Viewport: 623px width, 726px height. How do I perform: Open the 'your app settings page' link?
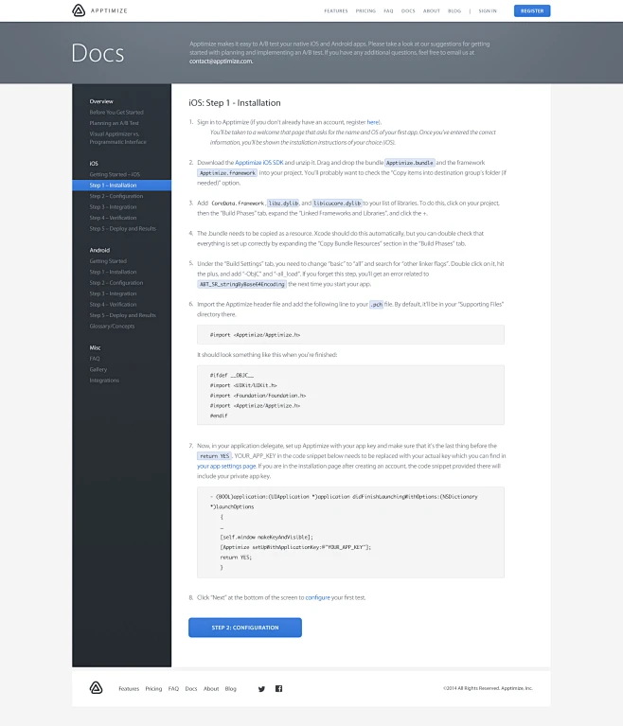[x=226, y=466]
